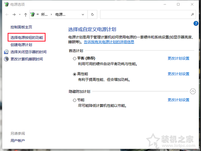This screenshot has width=201, height=151.
Task: Click the chevron between the '所...' and '电源...' breadcrumbs
Action: click(51, 14)
